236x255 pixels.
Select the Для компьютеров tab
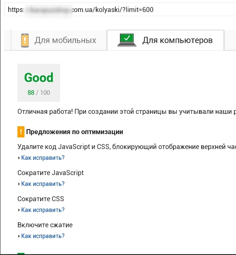165,40
